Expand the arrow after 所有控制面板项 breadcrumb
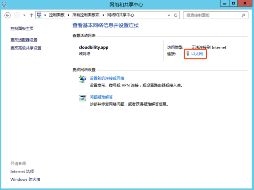Viewport: 254px width, 190px height. coord(103,15)
